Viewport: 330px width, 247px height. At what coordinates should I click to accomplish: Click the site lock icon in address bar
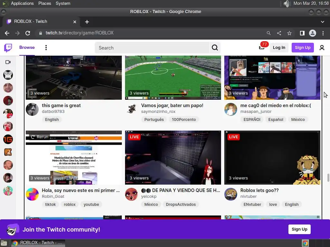pyautogui.click(x=40, y=33)
